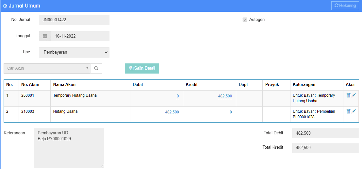The height and width of the screenshot is (169, 362).
Task: Open the Tanggal calendar icon
Action: coord(45,36)
